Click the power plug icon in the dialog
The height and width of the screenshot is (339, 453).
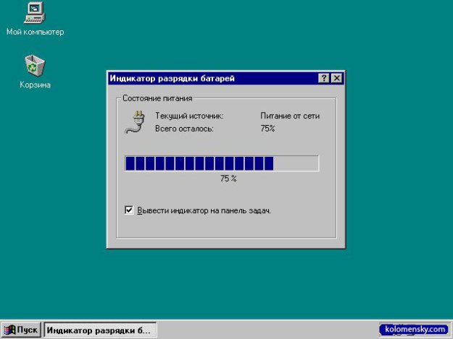click(135, 121)
